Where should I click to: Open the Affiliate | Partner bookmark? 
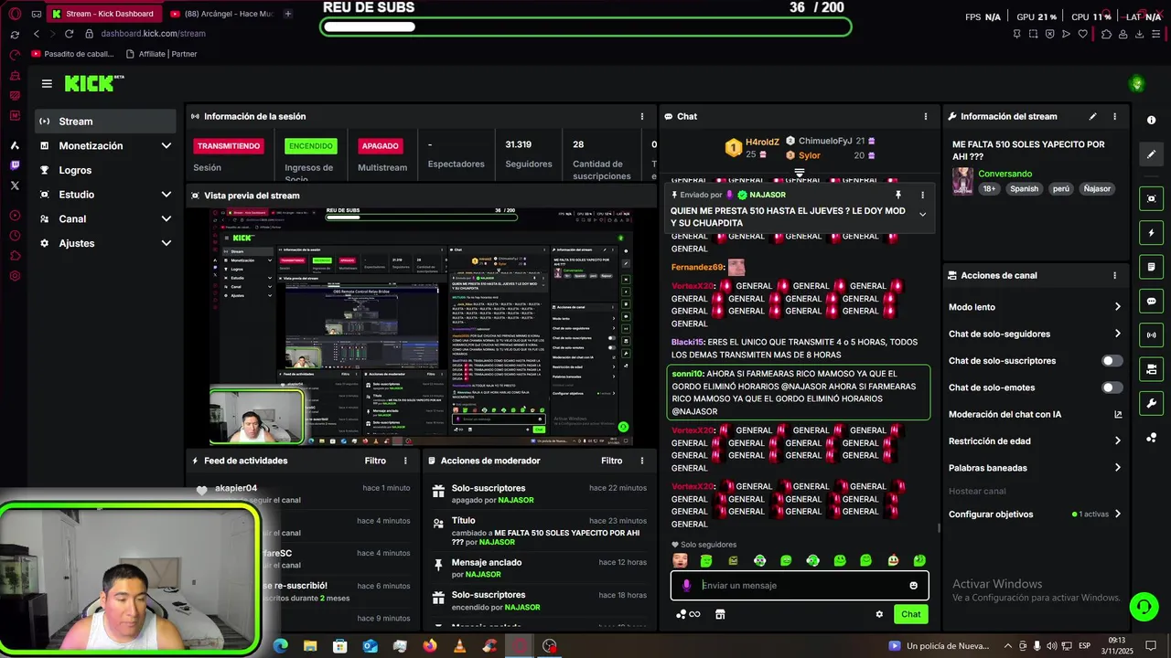pos(161,54)
